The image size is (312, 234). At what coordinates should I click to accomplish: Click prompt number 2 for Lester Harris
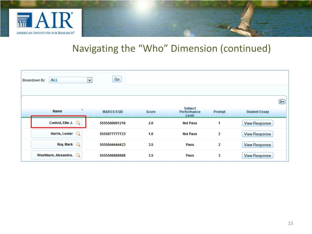point(219,134)
